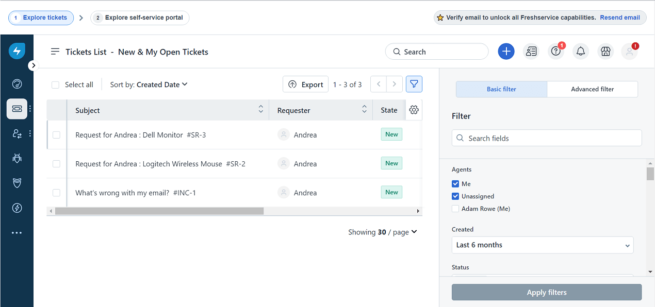Click the State column header
Viewport: 655px width, 307px height.
(x=389, y=110)
